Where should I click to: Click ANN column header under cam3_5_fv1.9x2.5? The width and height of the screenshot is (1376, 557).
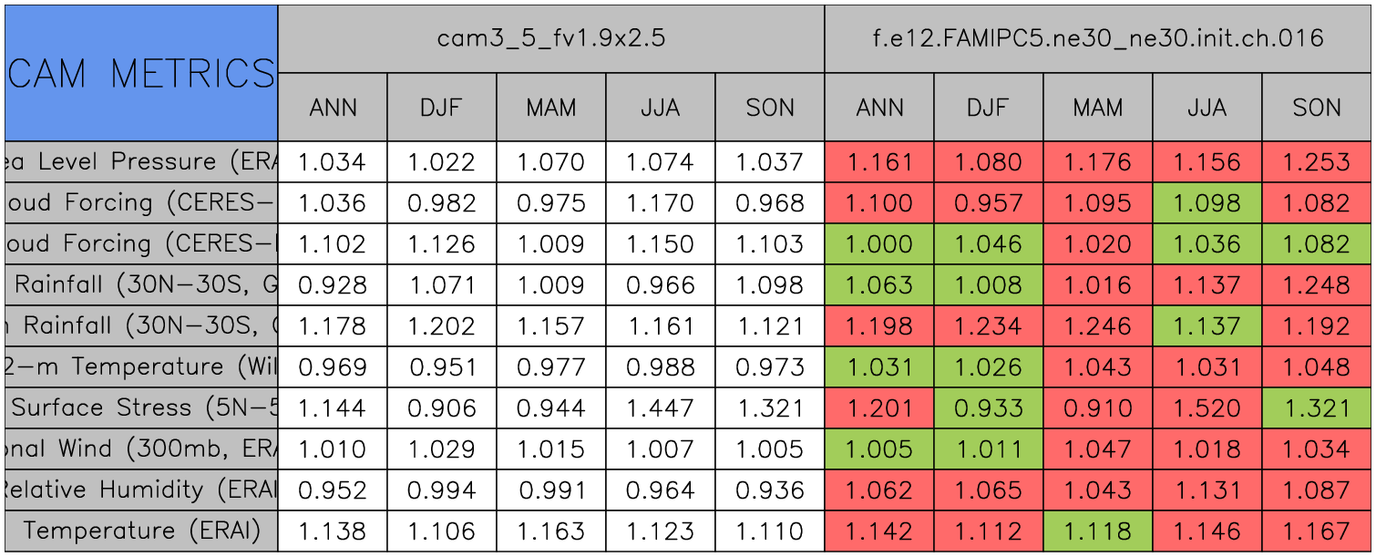pyautogui.click(x=333, y=108)
